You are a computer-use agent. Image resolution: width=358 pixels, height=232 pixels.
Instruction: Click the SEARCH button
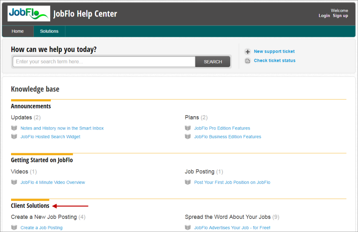(213, 61)
